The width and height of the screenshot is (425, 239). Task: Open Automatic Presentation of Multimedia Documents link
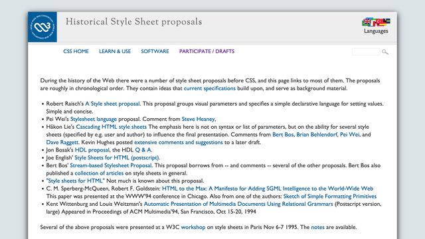pos(238,204)
